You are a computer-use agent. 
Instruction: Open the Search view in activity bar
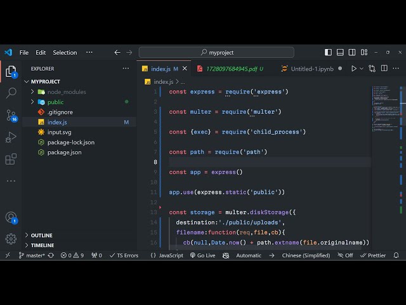coord(11,93)
